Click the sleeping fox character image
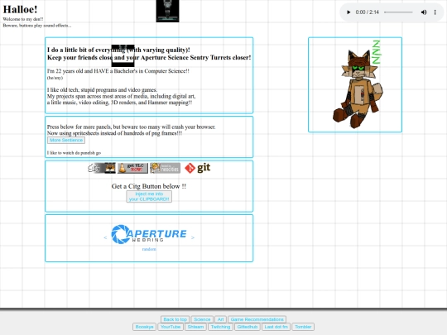The image size is (447, 335). pos(358,84)
